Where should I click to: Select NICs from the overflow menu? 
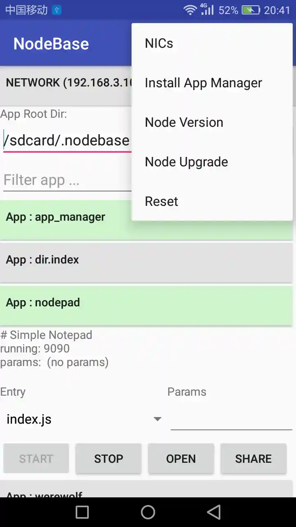coord(159,43)
